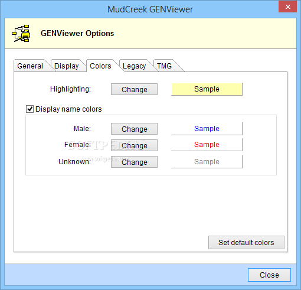Click the blue Male sample swatch
The image size is (301, 290).
pyautogui.click(x=207, y=129)
